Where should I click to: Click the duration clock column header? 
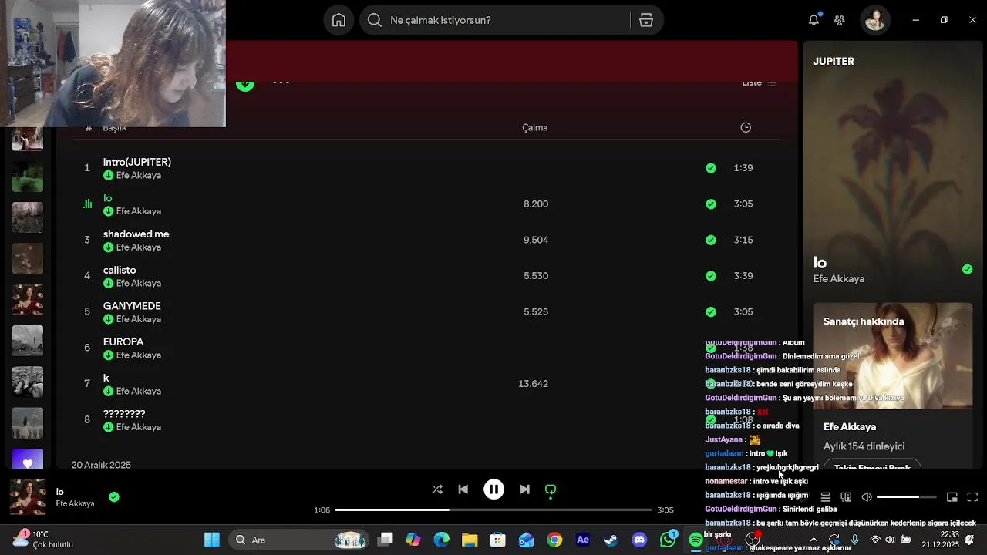point(746,127)
